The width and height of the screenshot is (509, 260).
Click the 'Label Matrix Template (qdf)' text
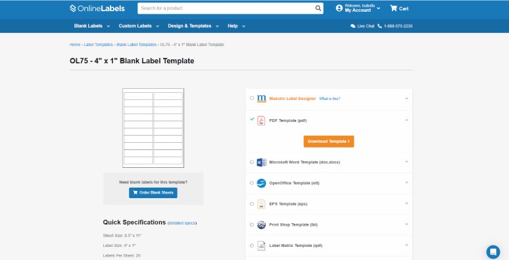296,246
